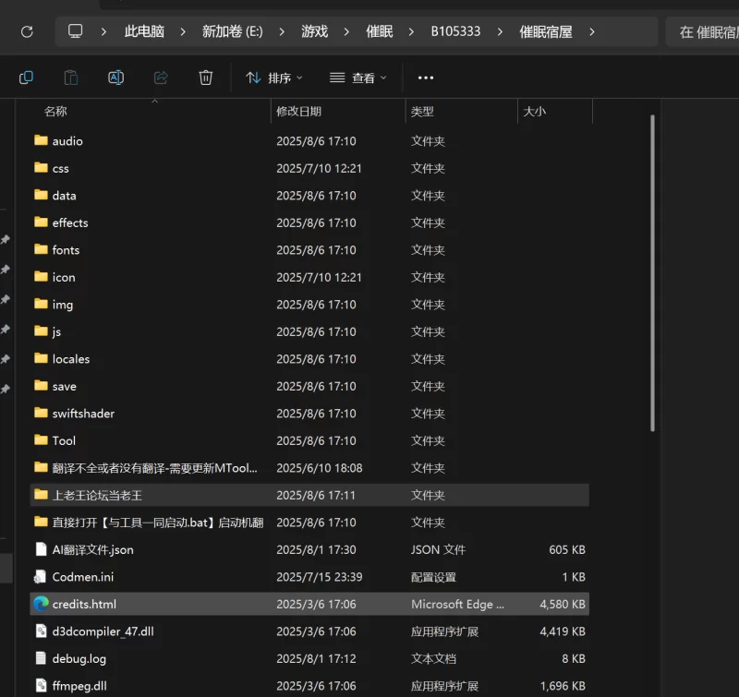The width and height of the screenshot is (739, 697).
Task: Click the DLL icon for ffmpeg.dll
Action: coord(41,686)
